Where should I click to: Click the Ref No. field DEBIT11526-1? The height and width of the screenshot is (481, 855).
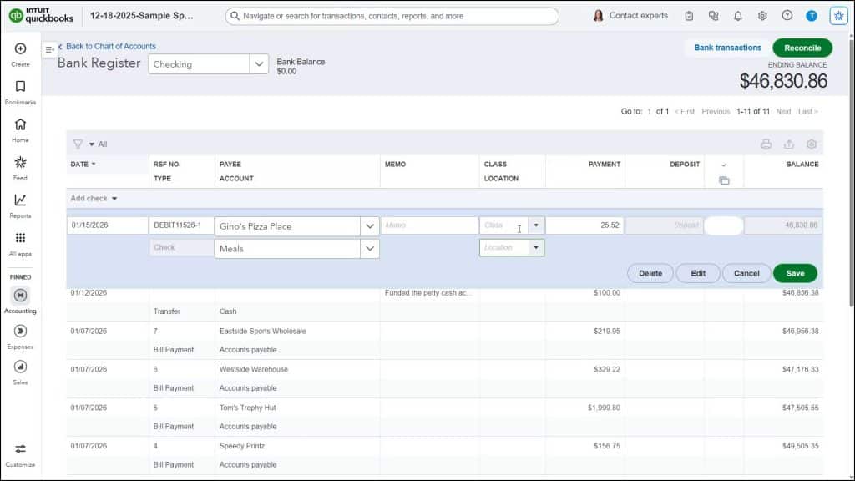point(181,225)
